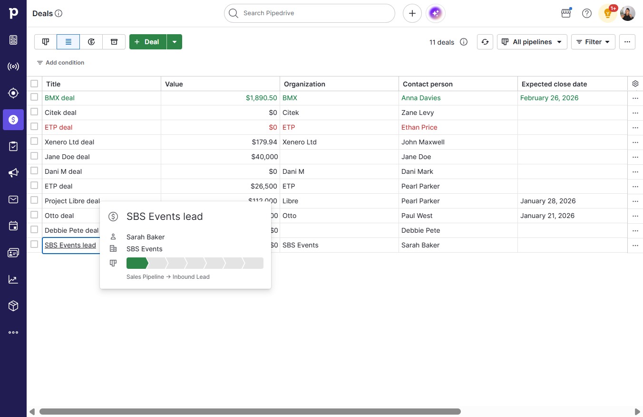This screenshot has height=417, width=643.
Task: Open the Filter dropdown
Action: [593, 42]
